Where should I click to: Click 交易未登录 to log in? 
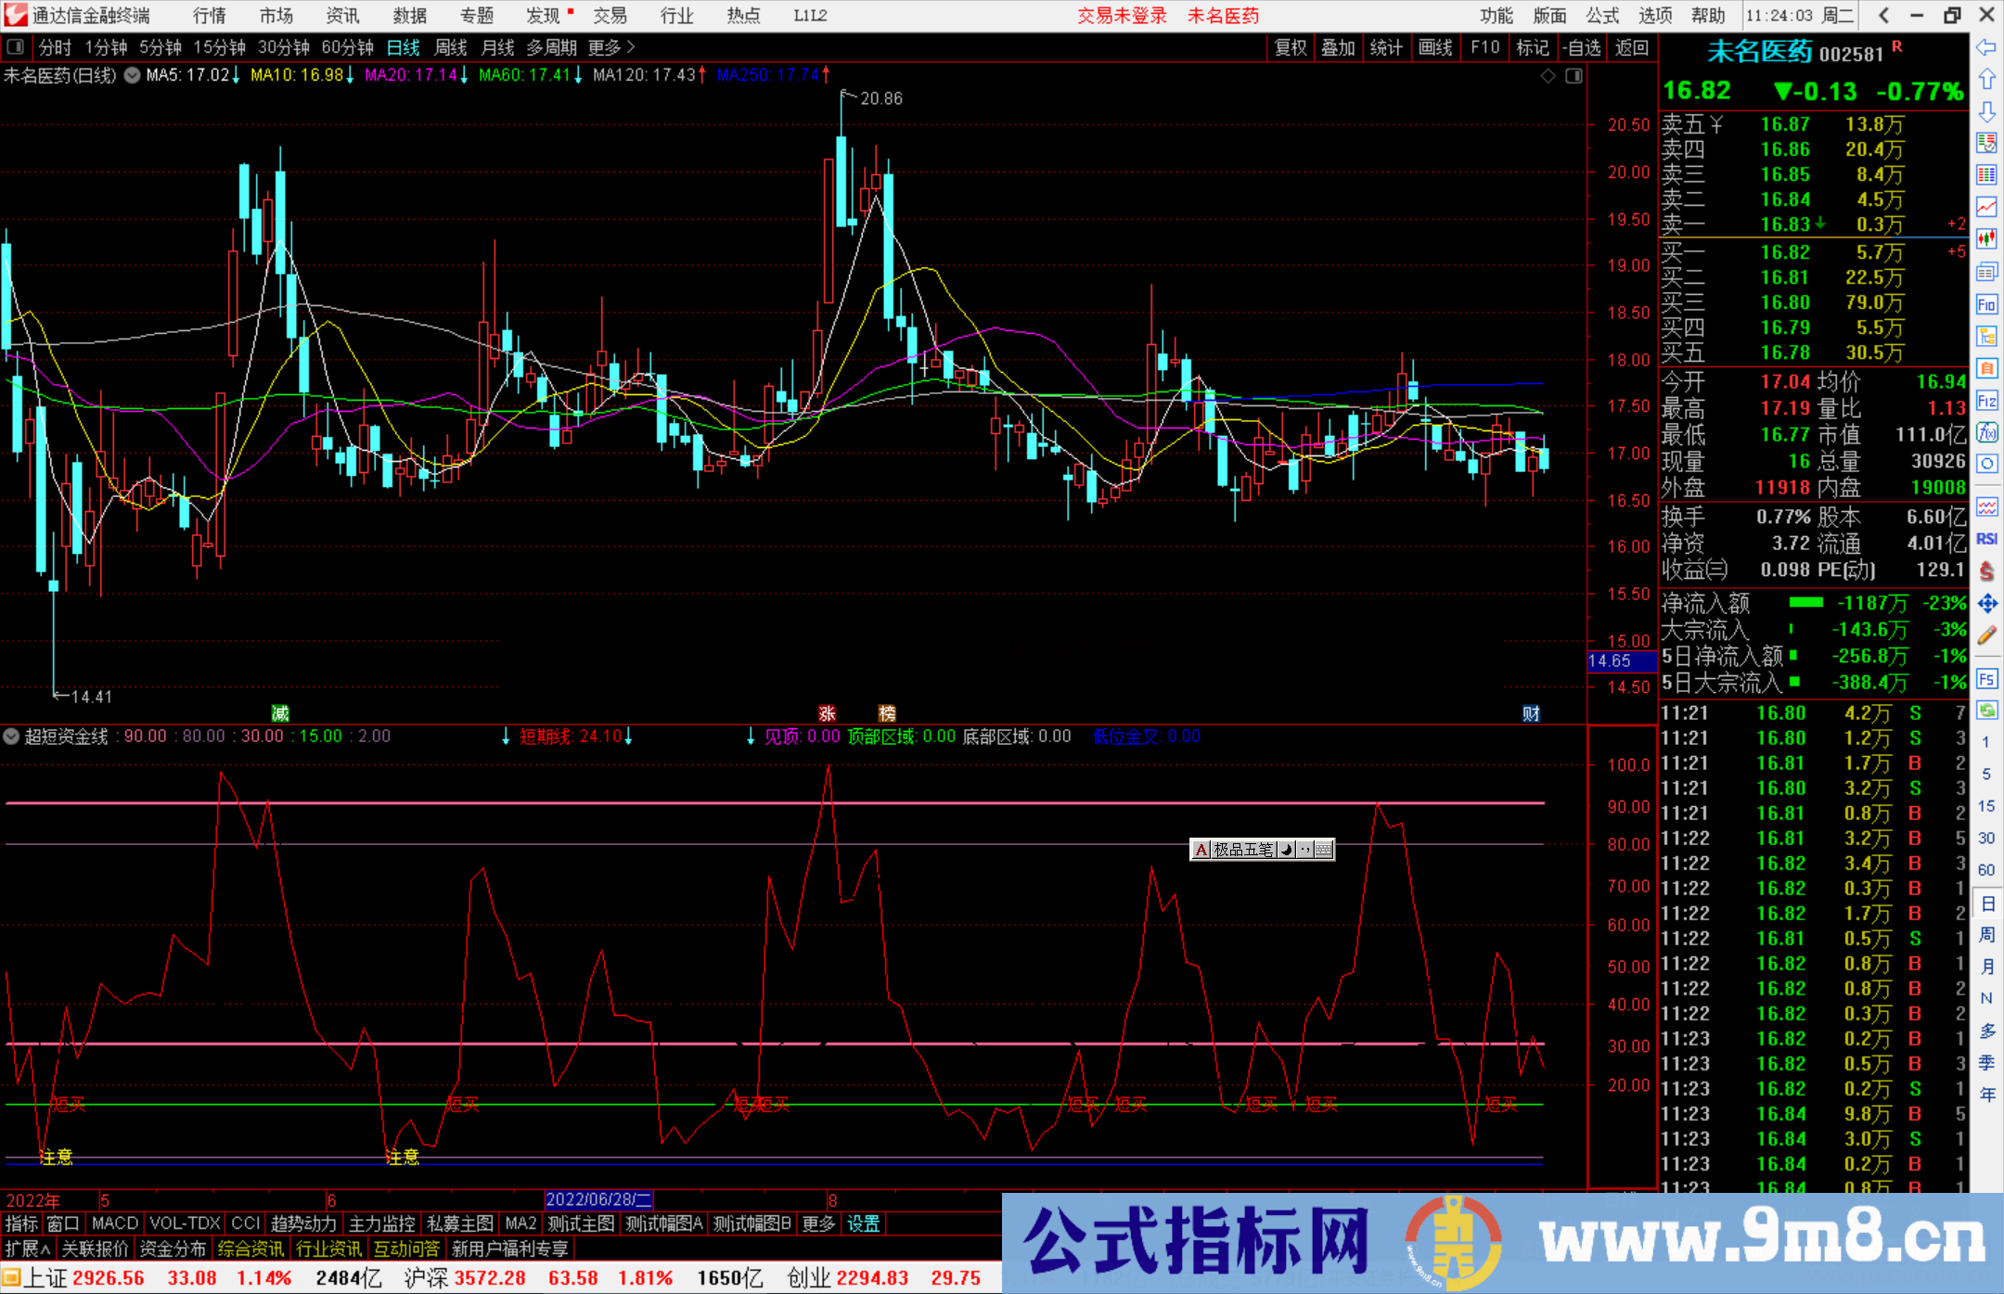1122,16
